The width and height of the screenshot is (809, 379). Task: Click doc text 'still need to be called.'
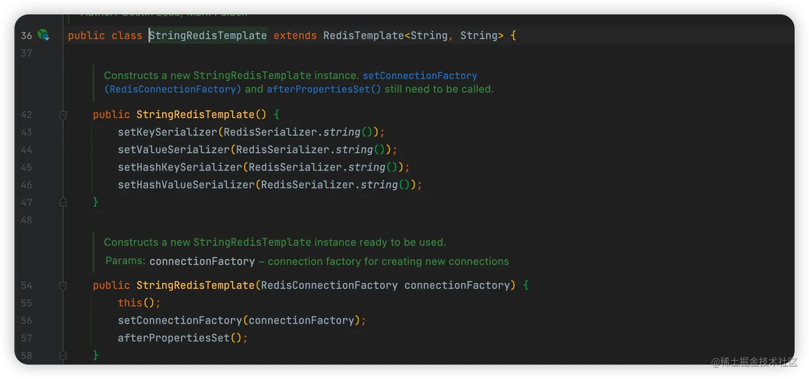pos(439,89)
